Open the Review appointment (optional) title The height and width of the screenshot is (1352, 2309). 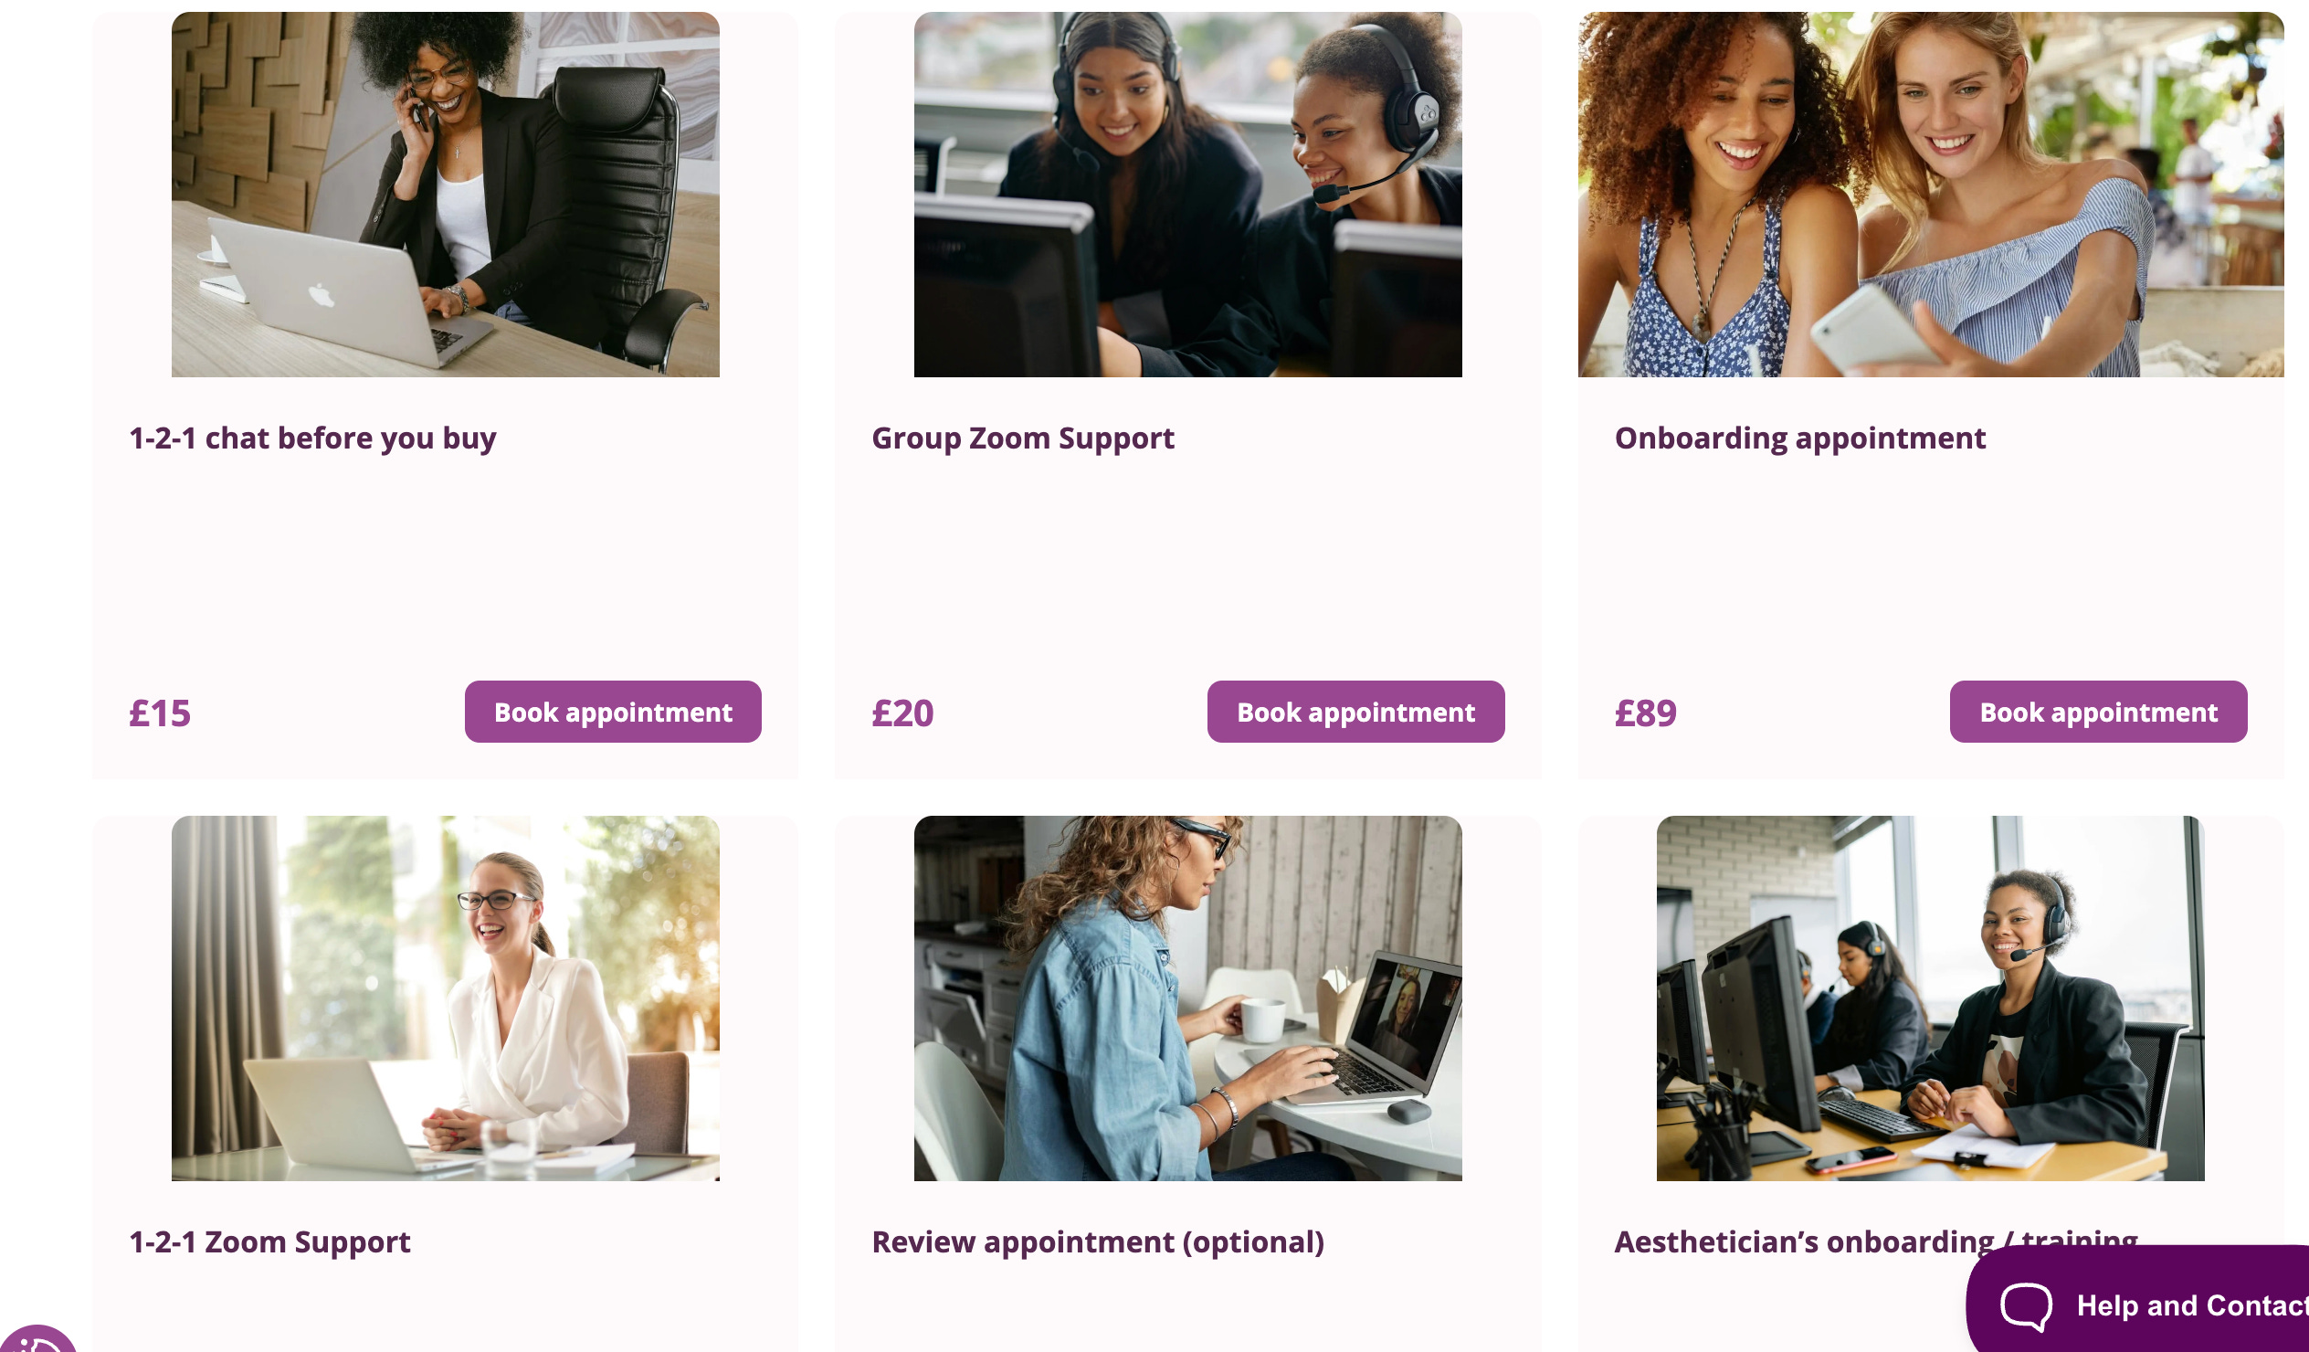click(x=1098, y=1242)
